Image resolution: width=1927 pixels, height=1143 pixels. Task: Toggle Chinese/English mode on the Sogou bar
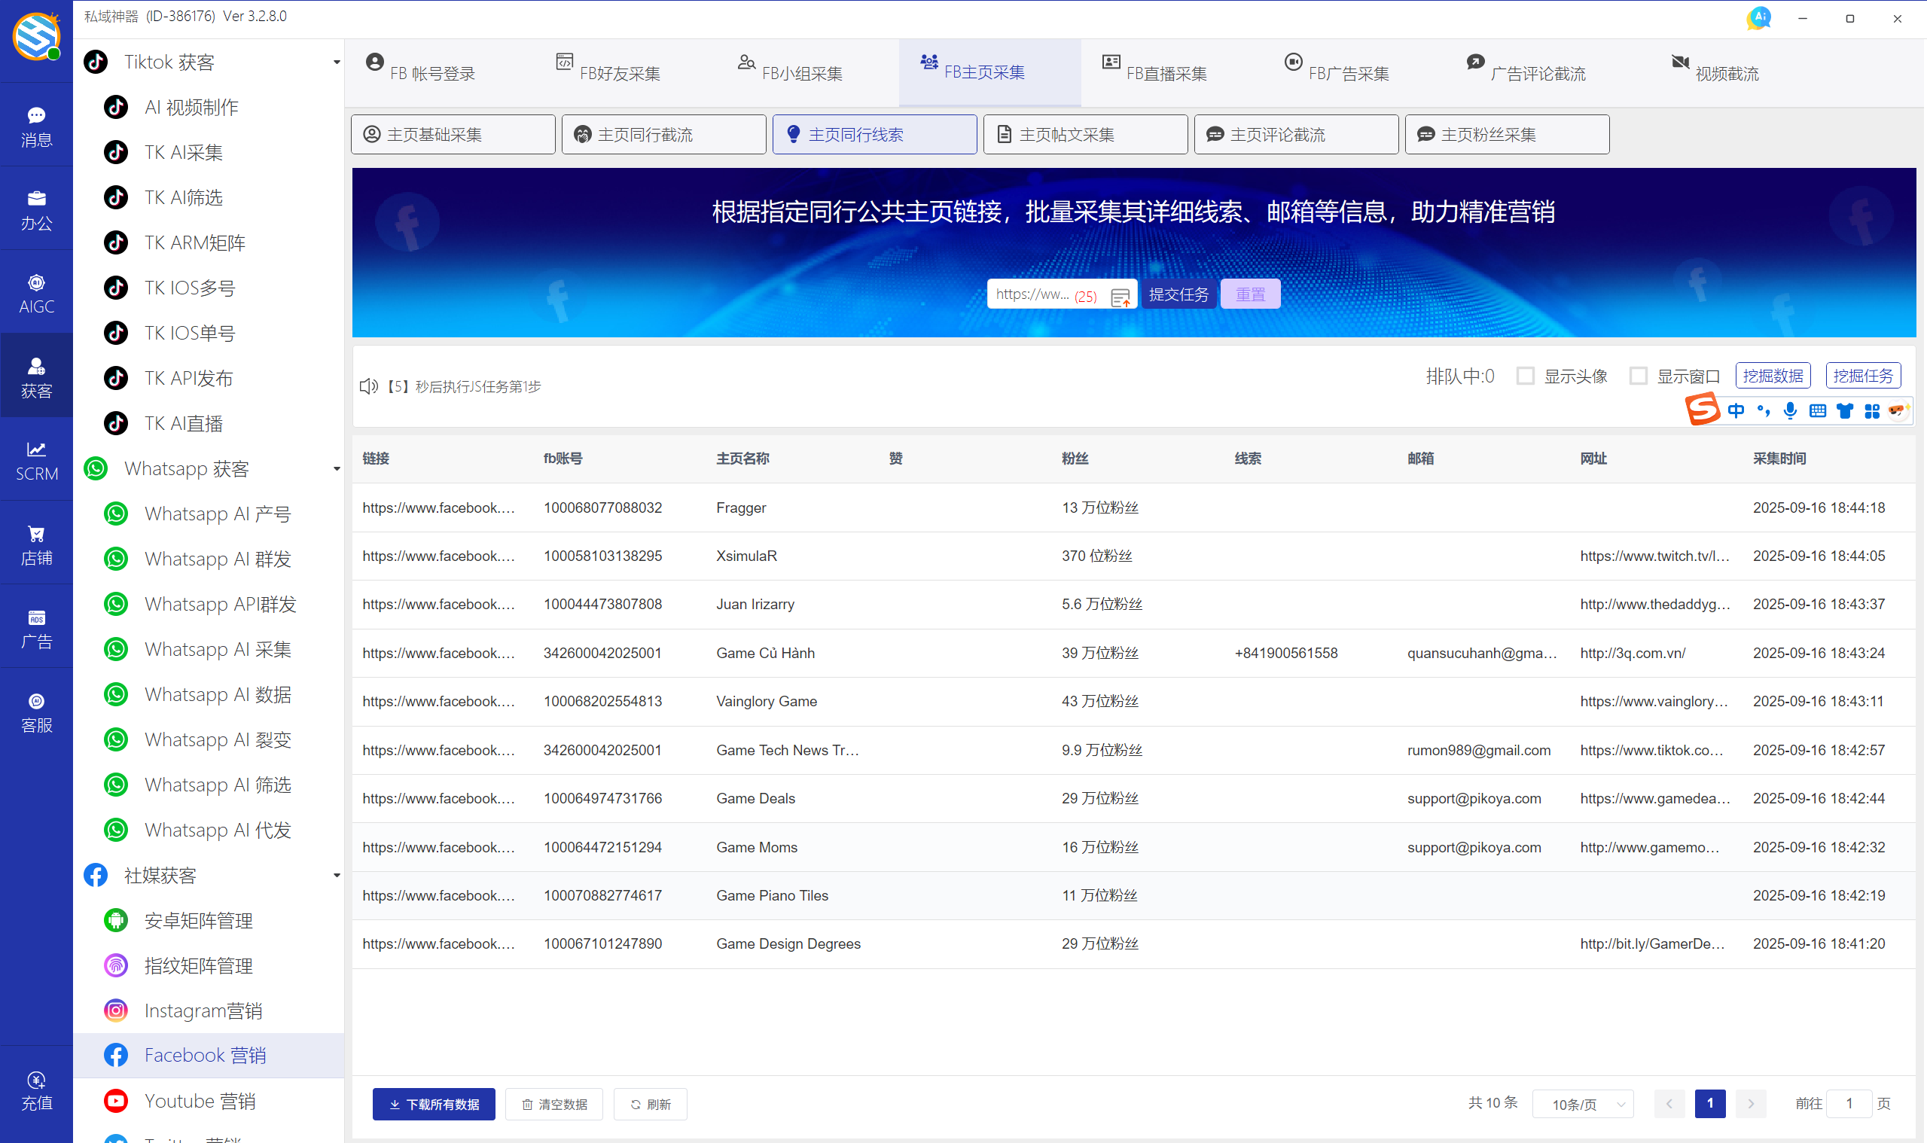tap(1736, 410)
